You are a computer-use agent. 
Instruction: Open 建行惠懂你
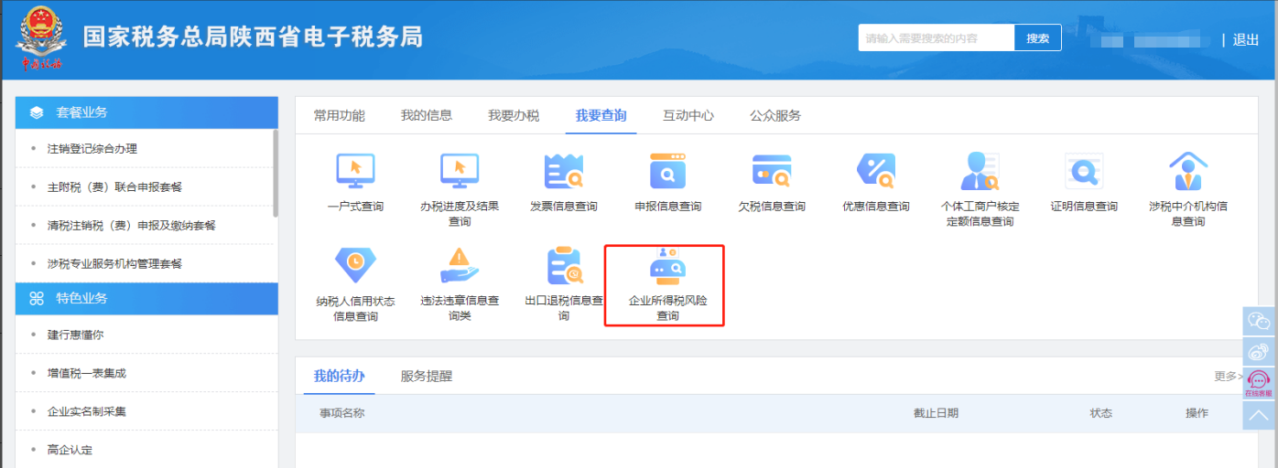coord(76,335)
